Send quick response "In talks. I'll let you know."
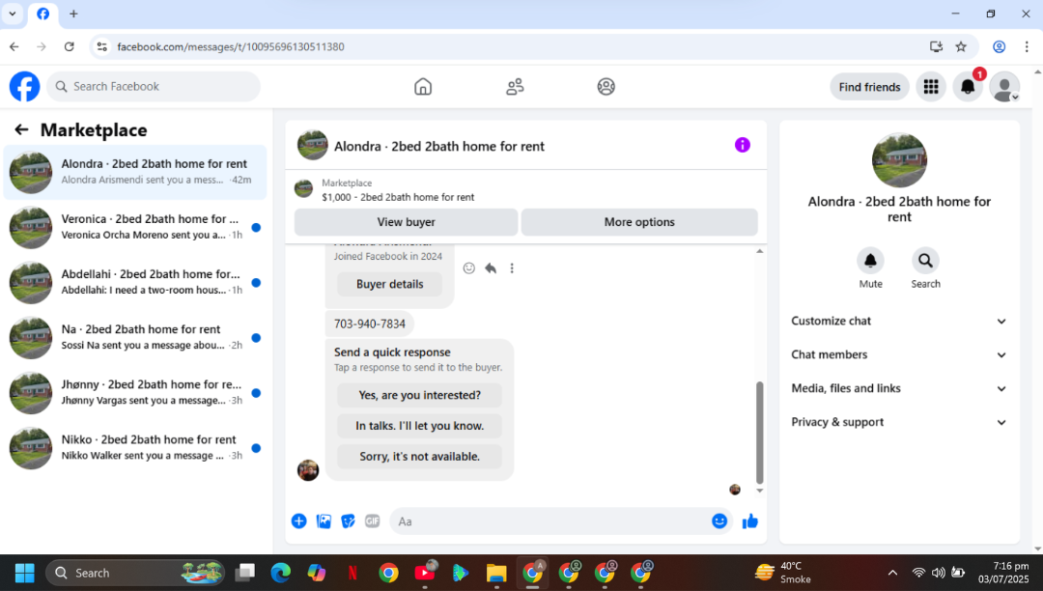This screenshot has width=1043, height=591. click(419, 426)
